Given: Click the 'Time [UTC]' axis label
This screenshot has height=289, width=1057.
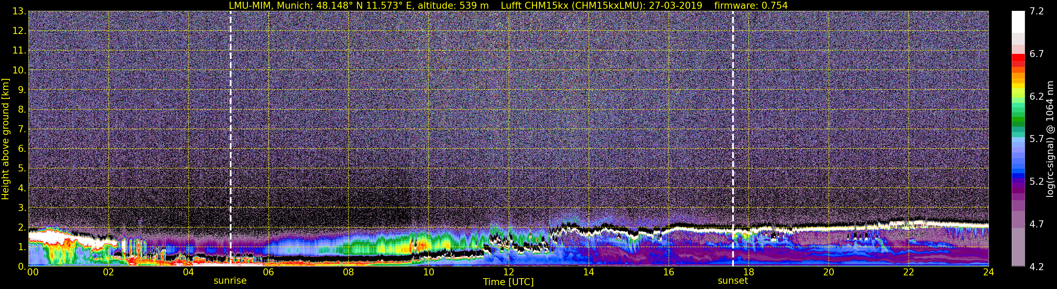Looking at the screenshot, I should pyautogui.click(x=508, y=282).
